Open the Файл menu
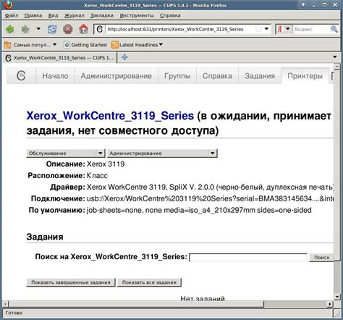This screenshot has height=320, width=343. (12, 15)
